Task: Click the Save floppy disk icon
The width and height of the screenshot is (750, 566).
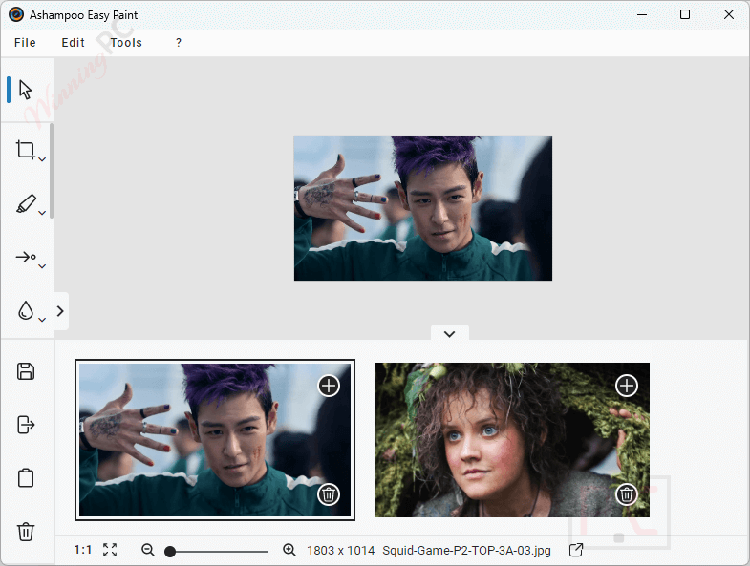Action: (26, 371)
